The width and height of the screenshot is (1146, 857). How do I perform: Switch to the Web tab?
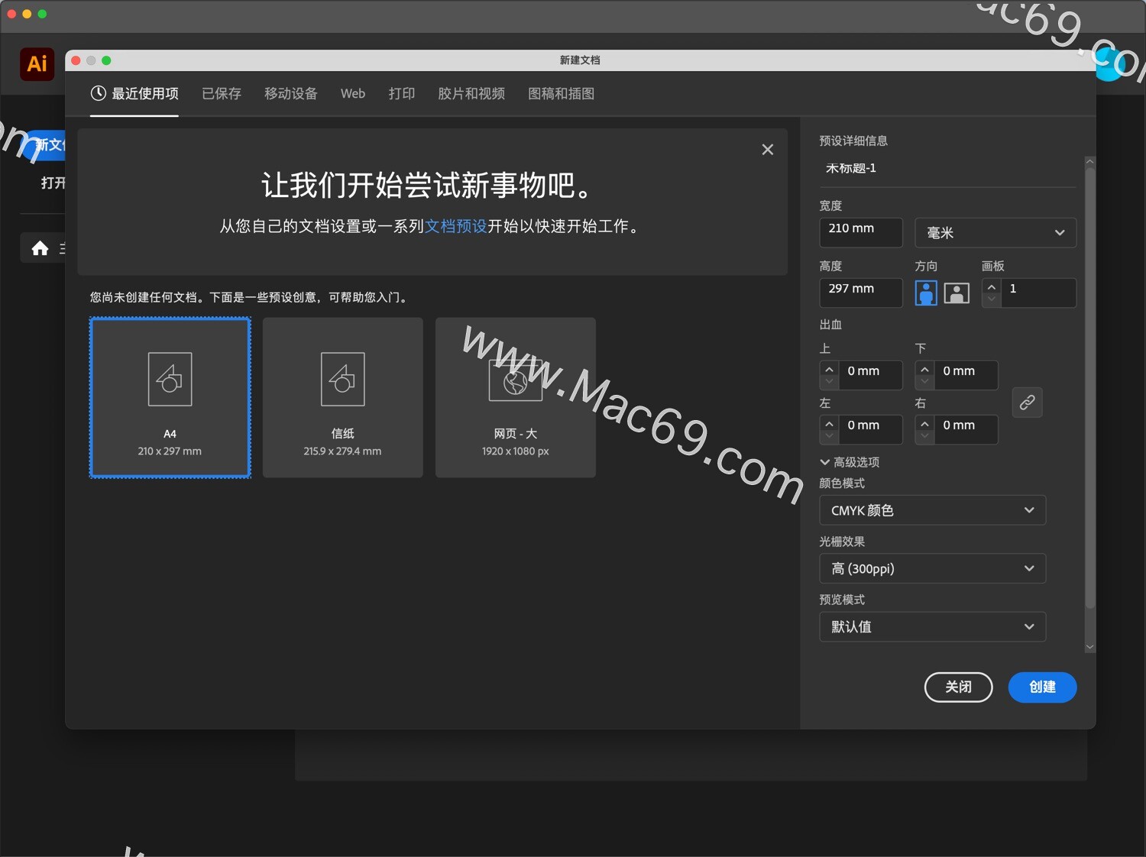tap(352, 93)
